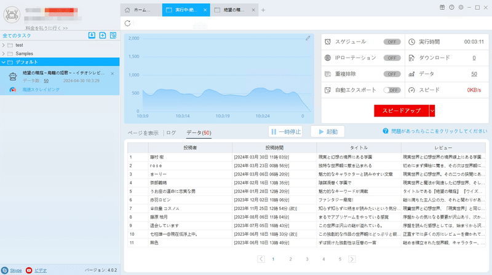
Task: Collapse the デフォルト folder
Action: coord(4,62)
